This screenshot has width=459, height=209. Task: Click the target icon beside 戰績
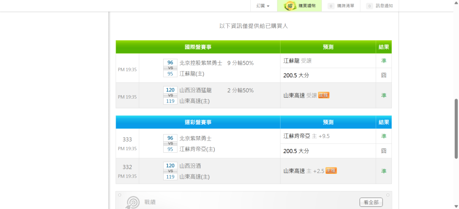coord(133,202)
